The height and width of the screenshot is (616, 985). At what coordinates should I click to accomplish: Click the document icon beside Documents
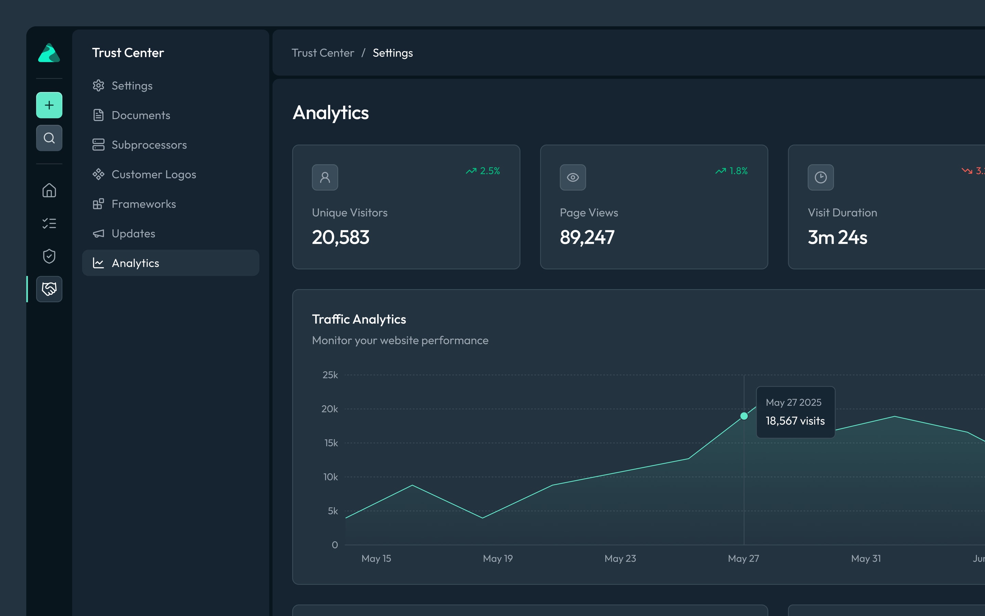pos(98,115)
